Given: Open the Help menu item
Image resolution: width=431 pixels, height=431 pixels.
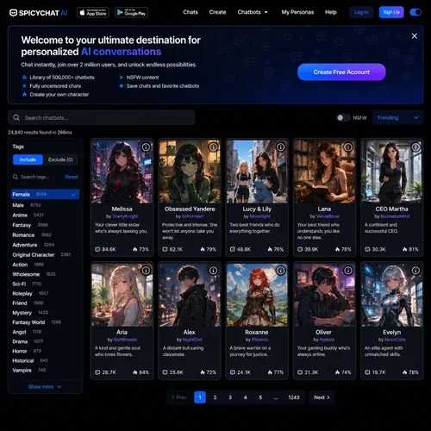Looking at the screenshot, I should 331,12.
